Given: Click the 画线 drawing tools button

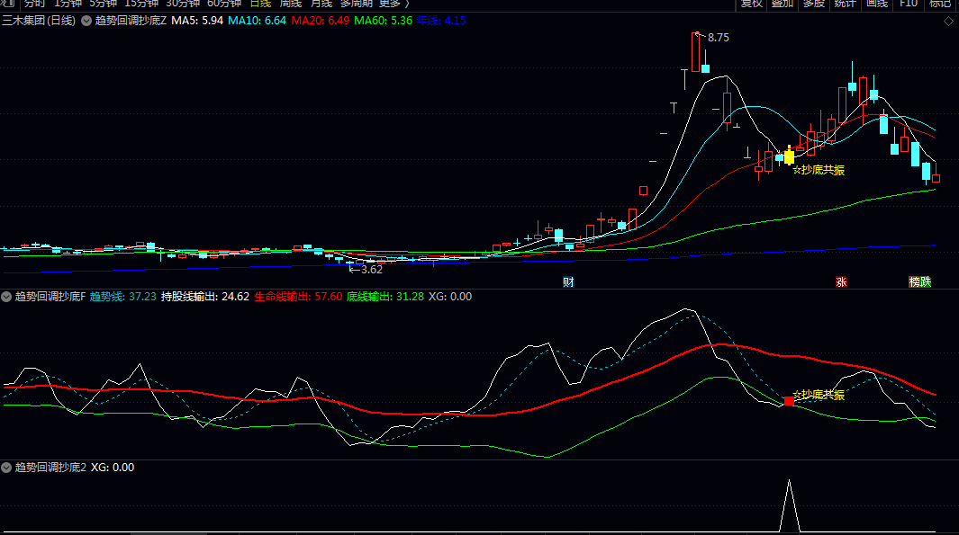Looking at the screenshot, I should [x=876, y=4].
